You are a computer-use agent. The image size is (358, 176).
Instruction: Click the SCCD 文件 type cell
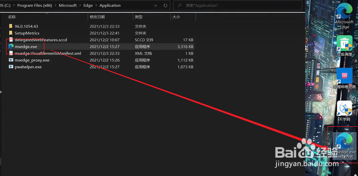(x=144, y=40)
